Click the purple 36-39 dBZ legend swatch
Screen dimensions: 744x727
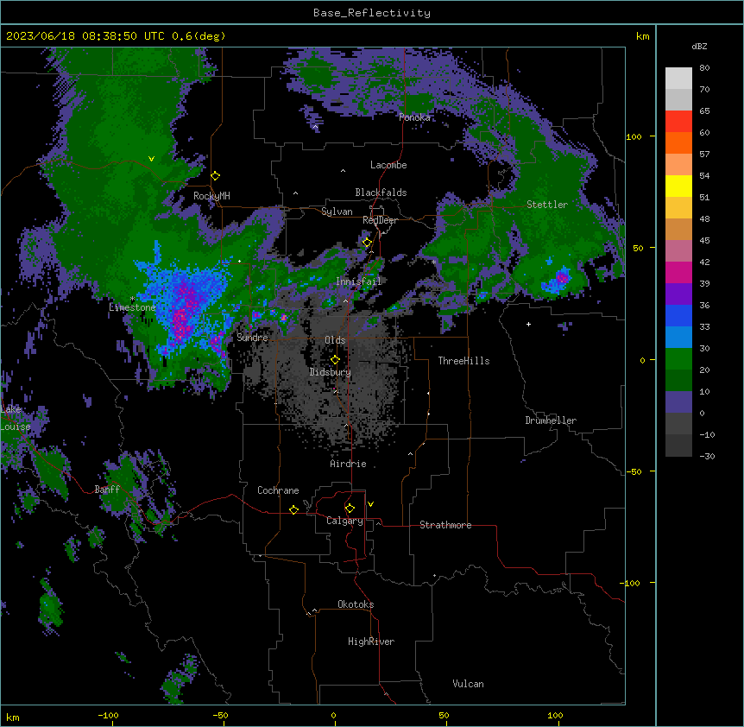678,294
